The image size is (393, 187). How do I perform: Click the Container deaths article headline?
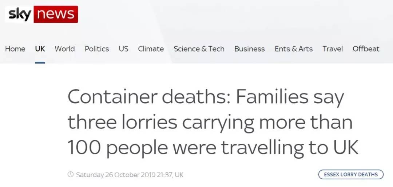pyautogui.click(x=213, y=123)
